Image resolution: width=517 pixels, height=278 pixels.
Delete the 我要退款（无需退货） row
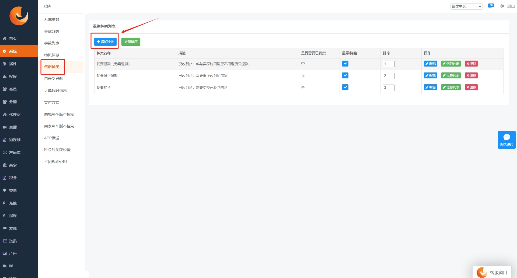[471, 64]
